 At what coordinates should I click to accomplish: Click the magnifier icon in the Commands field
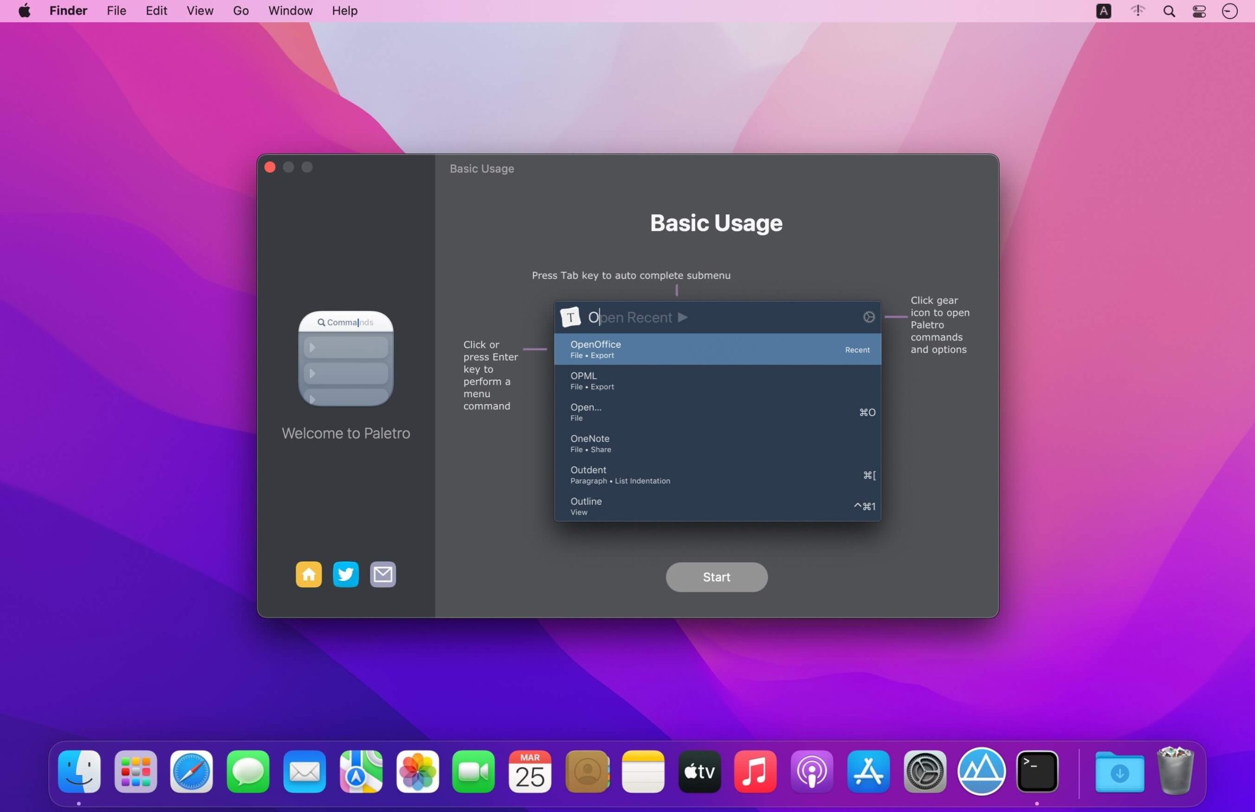pos(322,322)
